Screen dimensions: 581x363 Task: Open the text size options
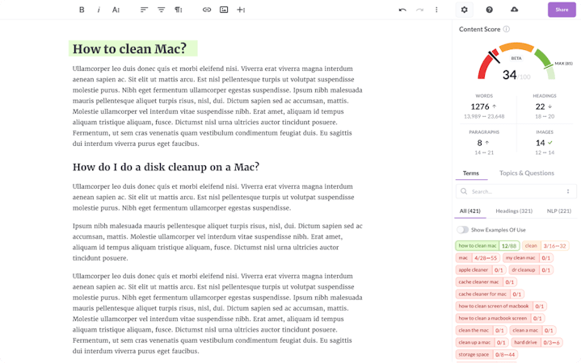tap(116, 10)
